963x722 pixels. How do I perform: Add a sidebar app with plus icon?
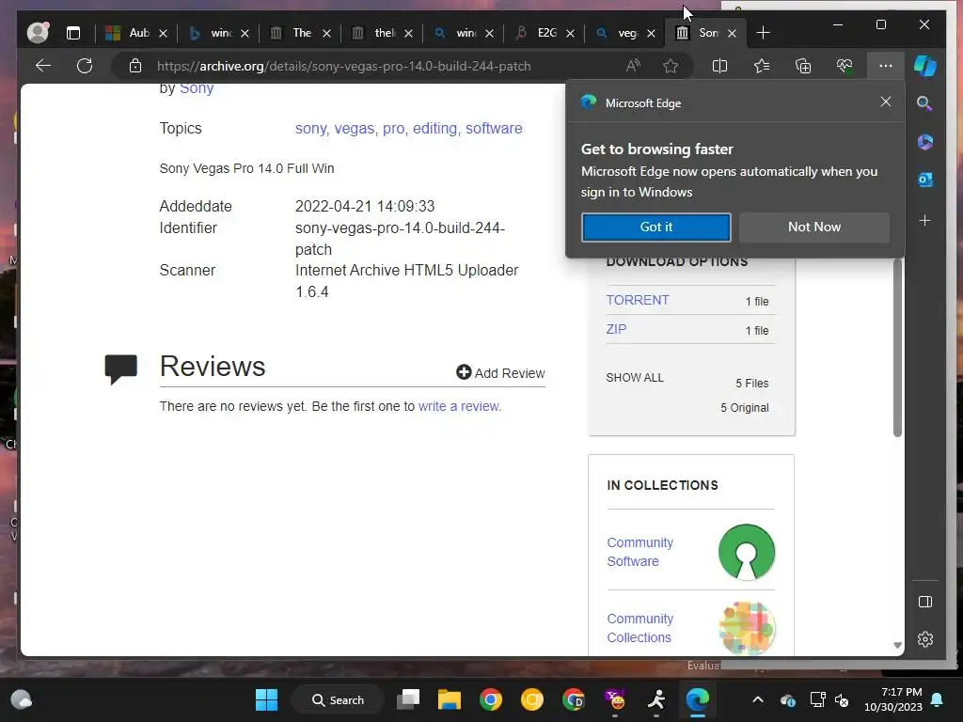(925, 220)
